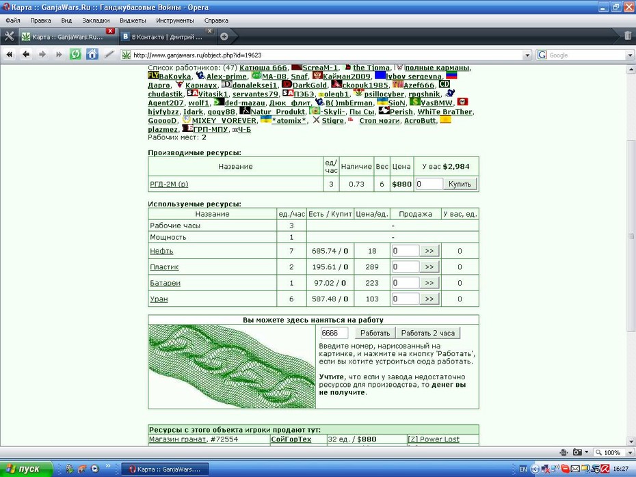
Task: Click the Rewind navigation icon
Action: [10, 54]
